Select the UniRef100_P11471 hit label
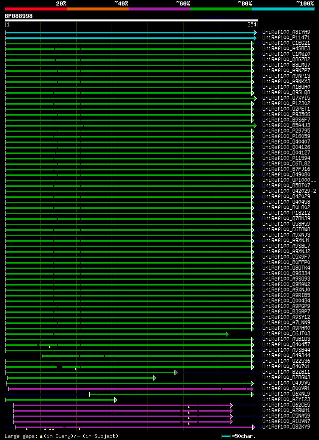The image size is (319, 440). click(x=286, y=38)
